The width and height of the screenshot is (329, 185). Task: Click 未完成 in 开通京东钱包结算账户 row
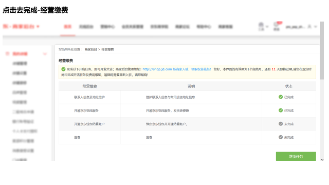(289, 124)
